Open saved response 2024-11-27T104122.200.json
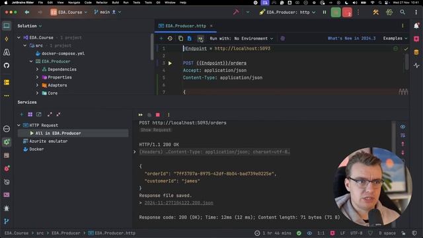 tap(178, 203)
